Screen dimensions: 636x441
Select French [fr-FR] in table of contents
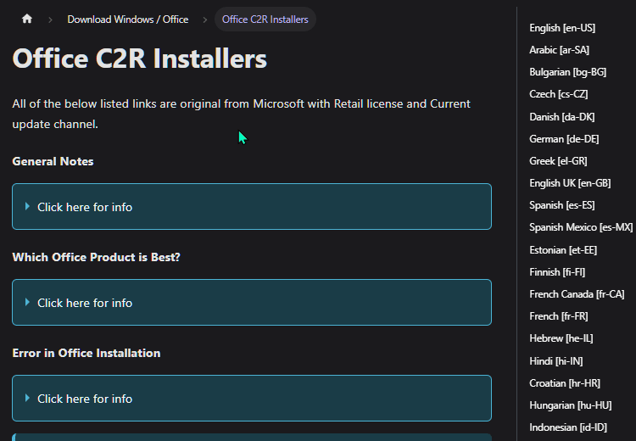coord(559,316)
